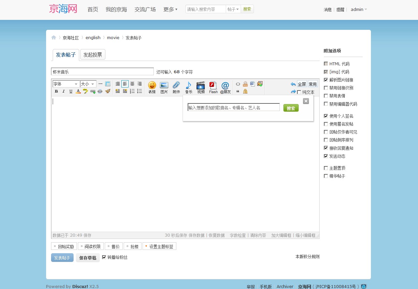Expand the 阅读权限 section
The height and width of the screenshot is (289, 418).
tap(91, 246)
